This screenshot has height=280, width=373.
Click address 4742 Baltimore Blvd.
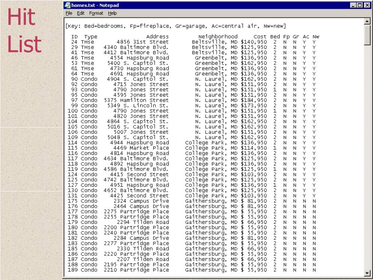point(136,179)
